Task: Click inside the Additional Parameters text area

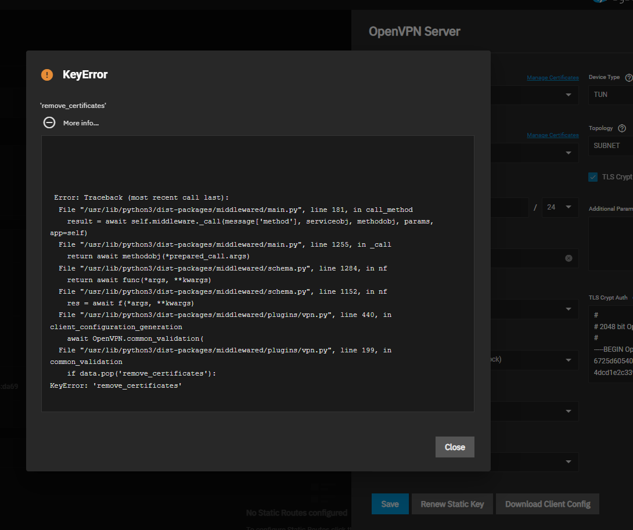Action: pos(610,243)
